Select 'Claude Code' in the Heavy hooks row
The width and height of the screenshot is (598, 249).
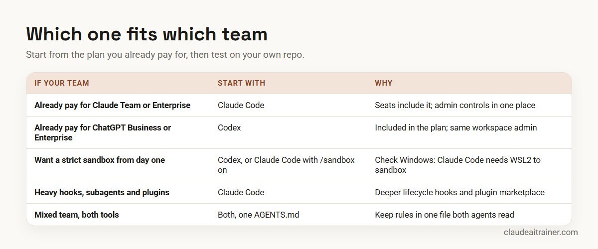click(241, 192)
